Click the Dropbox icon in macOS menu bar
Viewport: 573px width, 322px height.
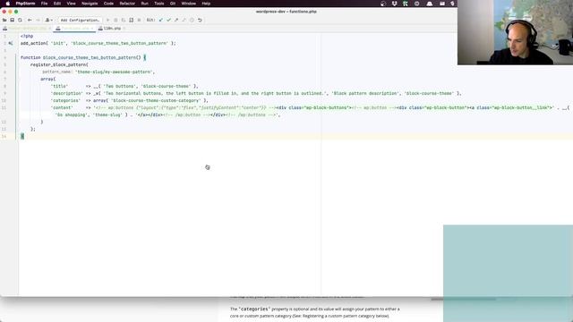394,4
